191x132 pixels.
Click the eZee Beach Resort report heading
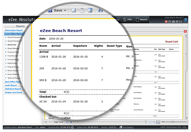point(61,31)
